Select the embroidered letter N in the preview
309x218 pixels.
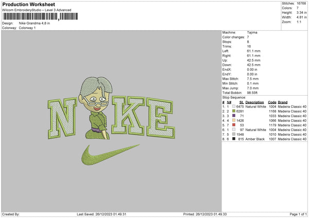pos(62,118)
